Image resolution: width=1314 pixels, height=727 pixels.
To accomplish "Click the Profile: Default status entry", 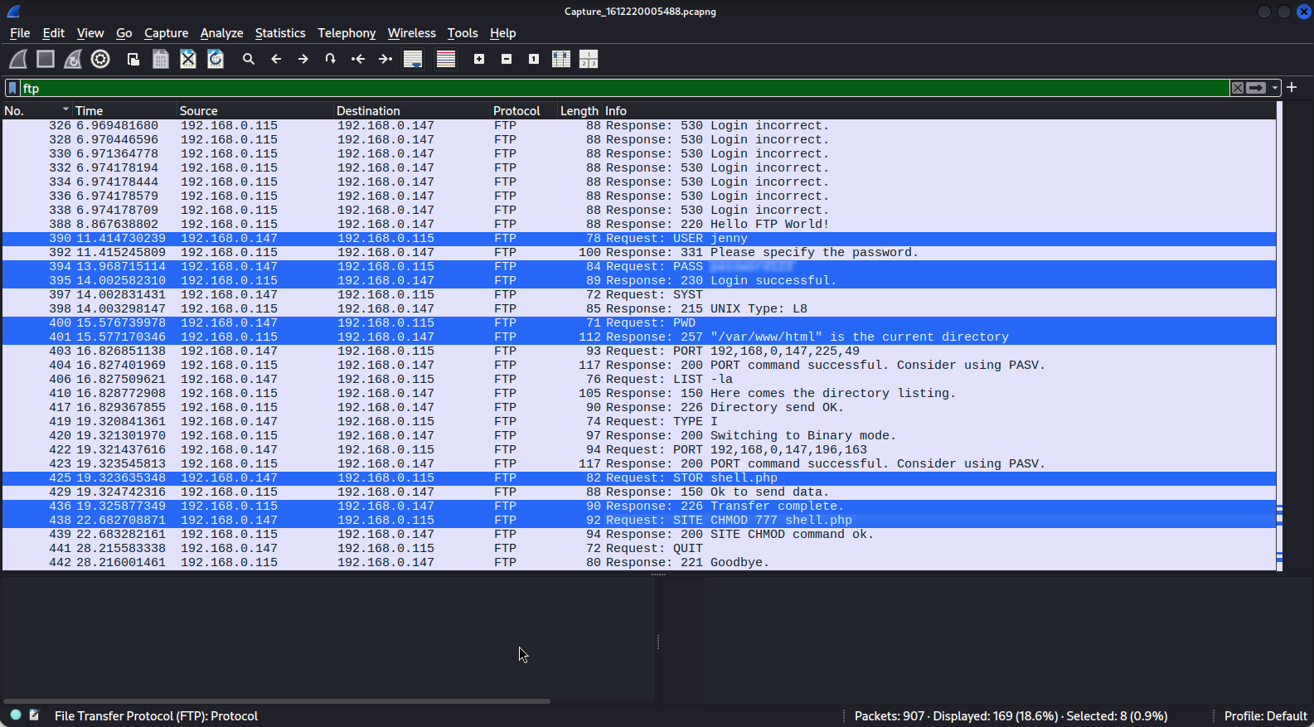I will point(1265,715).
